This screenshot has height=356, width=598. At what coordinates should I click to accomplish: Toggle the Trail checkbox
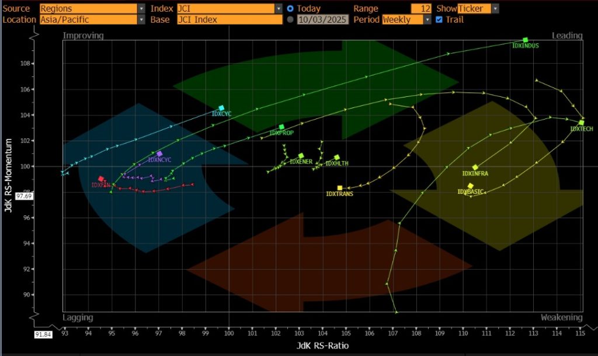point(439,19)
